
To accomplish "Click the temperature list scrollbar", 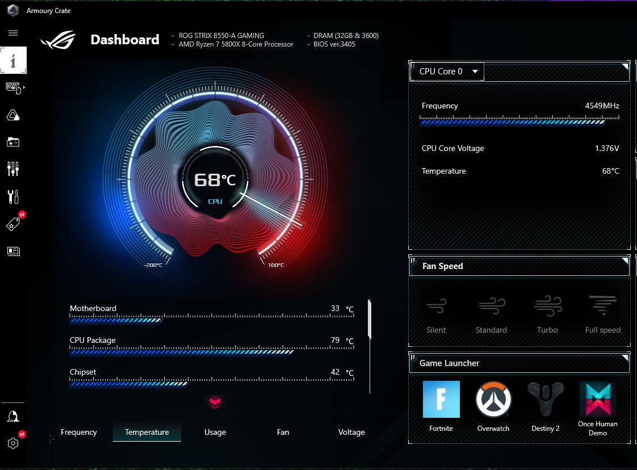I will tap(370, 319).
